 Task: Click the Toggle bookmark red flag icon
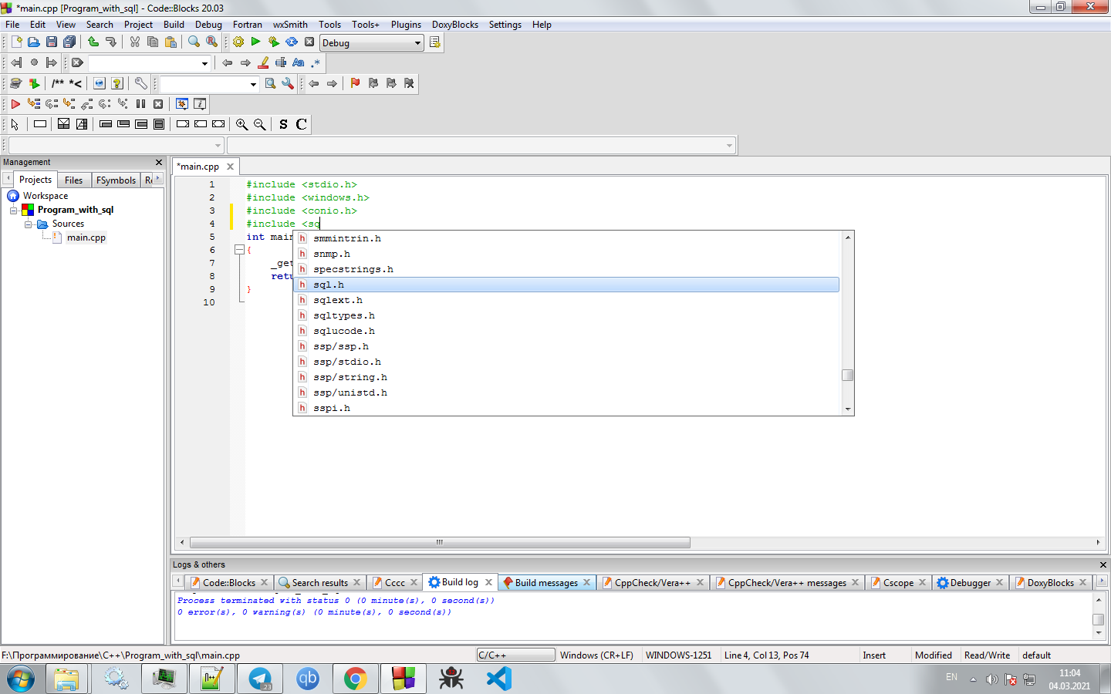355,83
